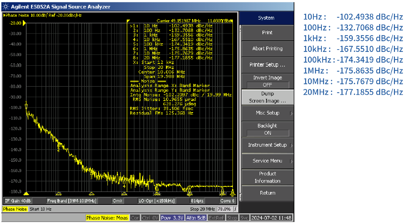Open the Service Menu submenu

coord(267,161)
